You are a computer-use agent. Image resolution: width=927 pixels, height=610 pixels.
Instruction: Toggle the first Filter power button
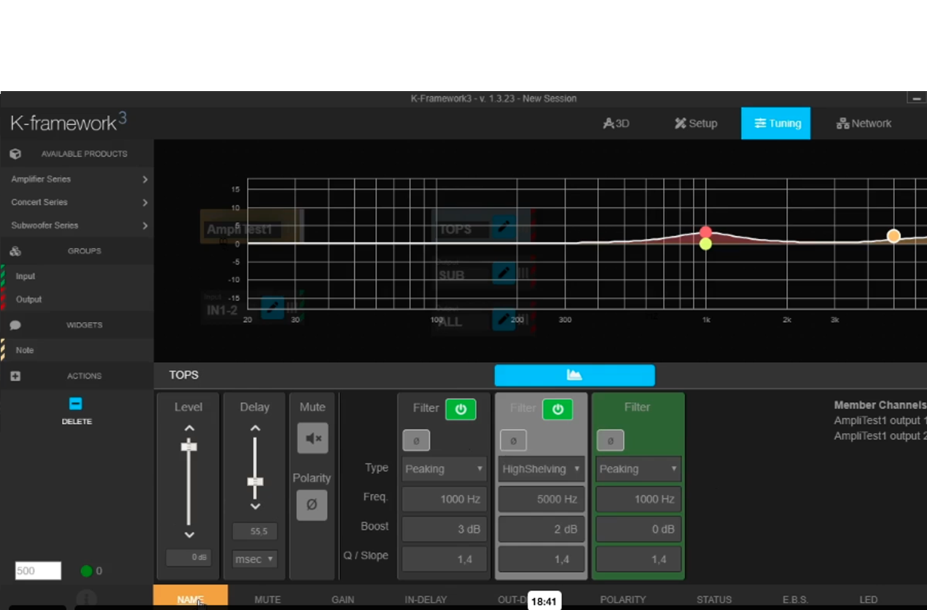[x=460, y=409]
